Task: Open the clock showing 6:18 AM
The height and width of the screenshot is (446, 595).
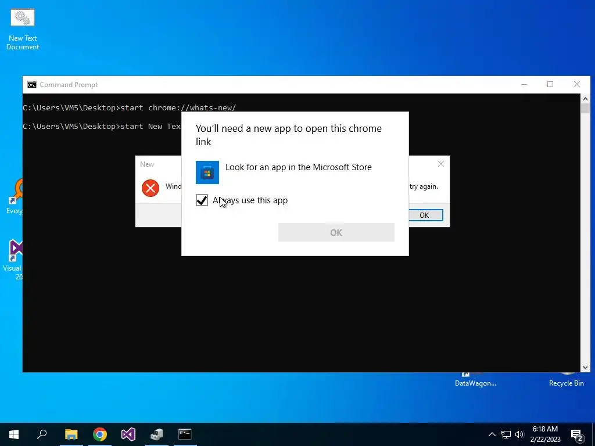Action: [x=545, y=434]
